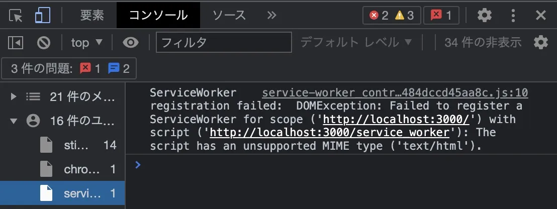Viewport: 557px width, 209px height.
Task: Expand the 21 件のメッセージ group
Action: [x=62, y=96]
